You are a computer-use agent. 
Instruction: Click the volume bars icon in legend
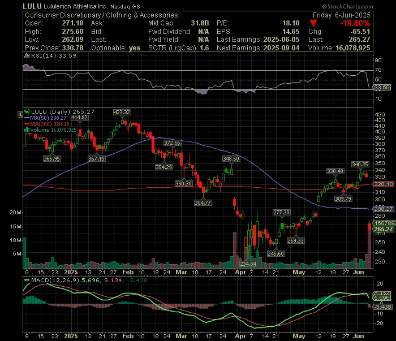[27, 130]
